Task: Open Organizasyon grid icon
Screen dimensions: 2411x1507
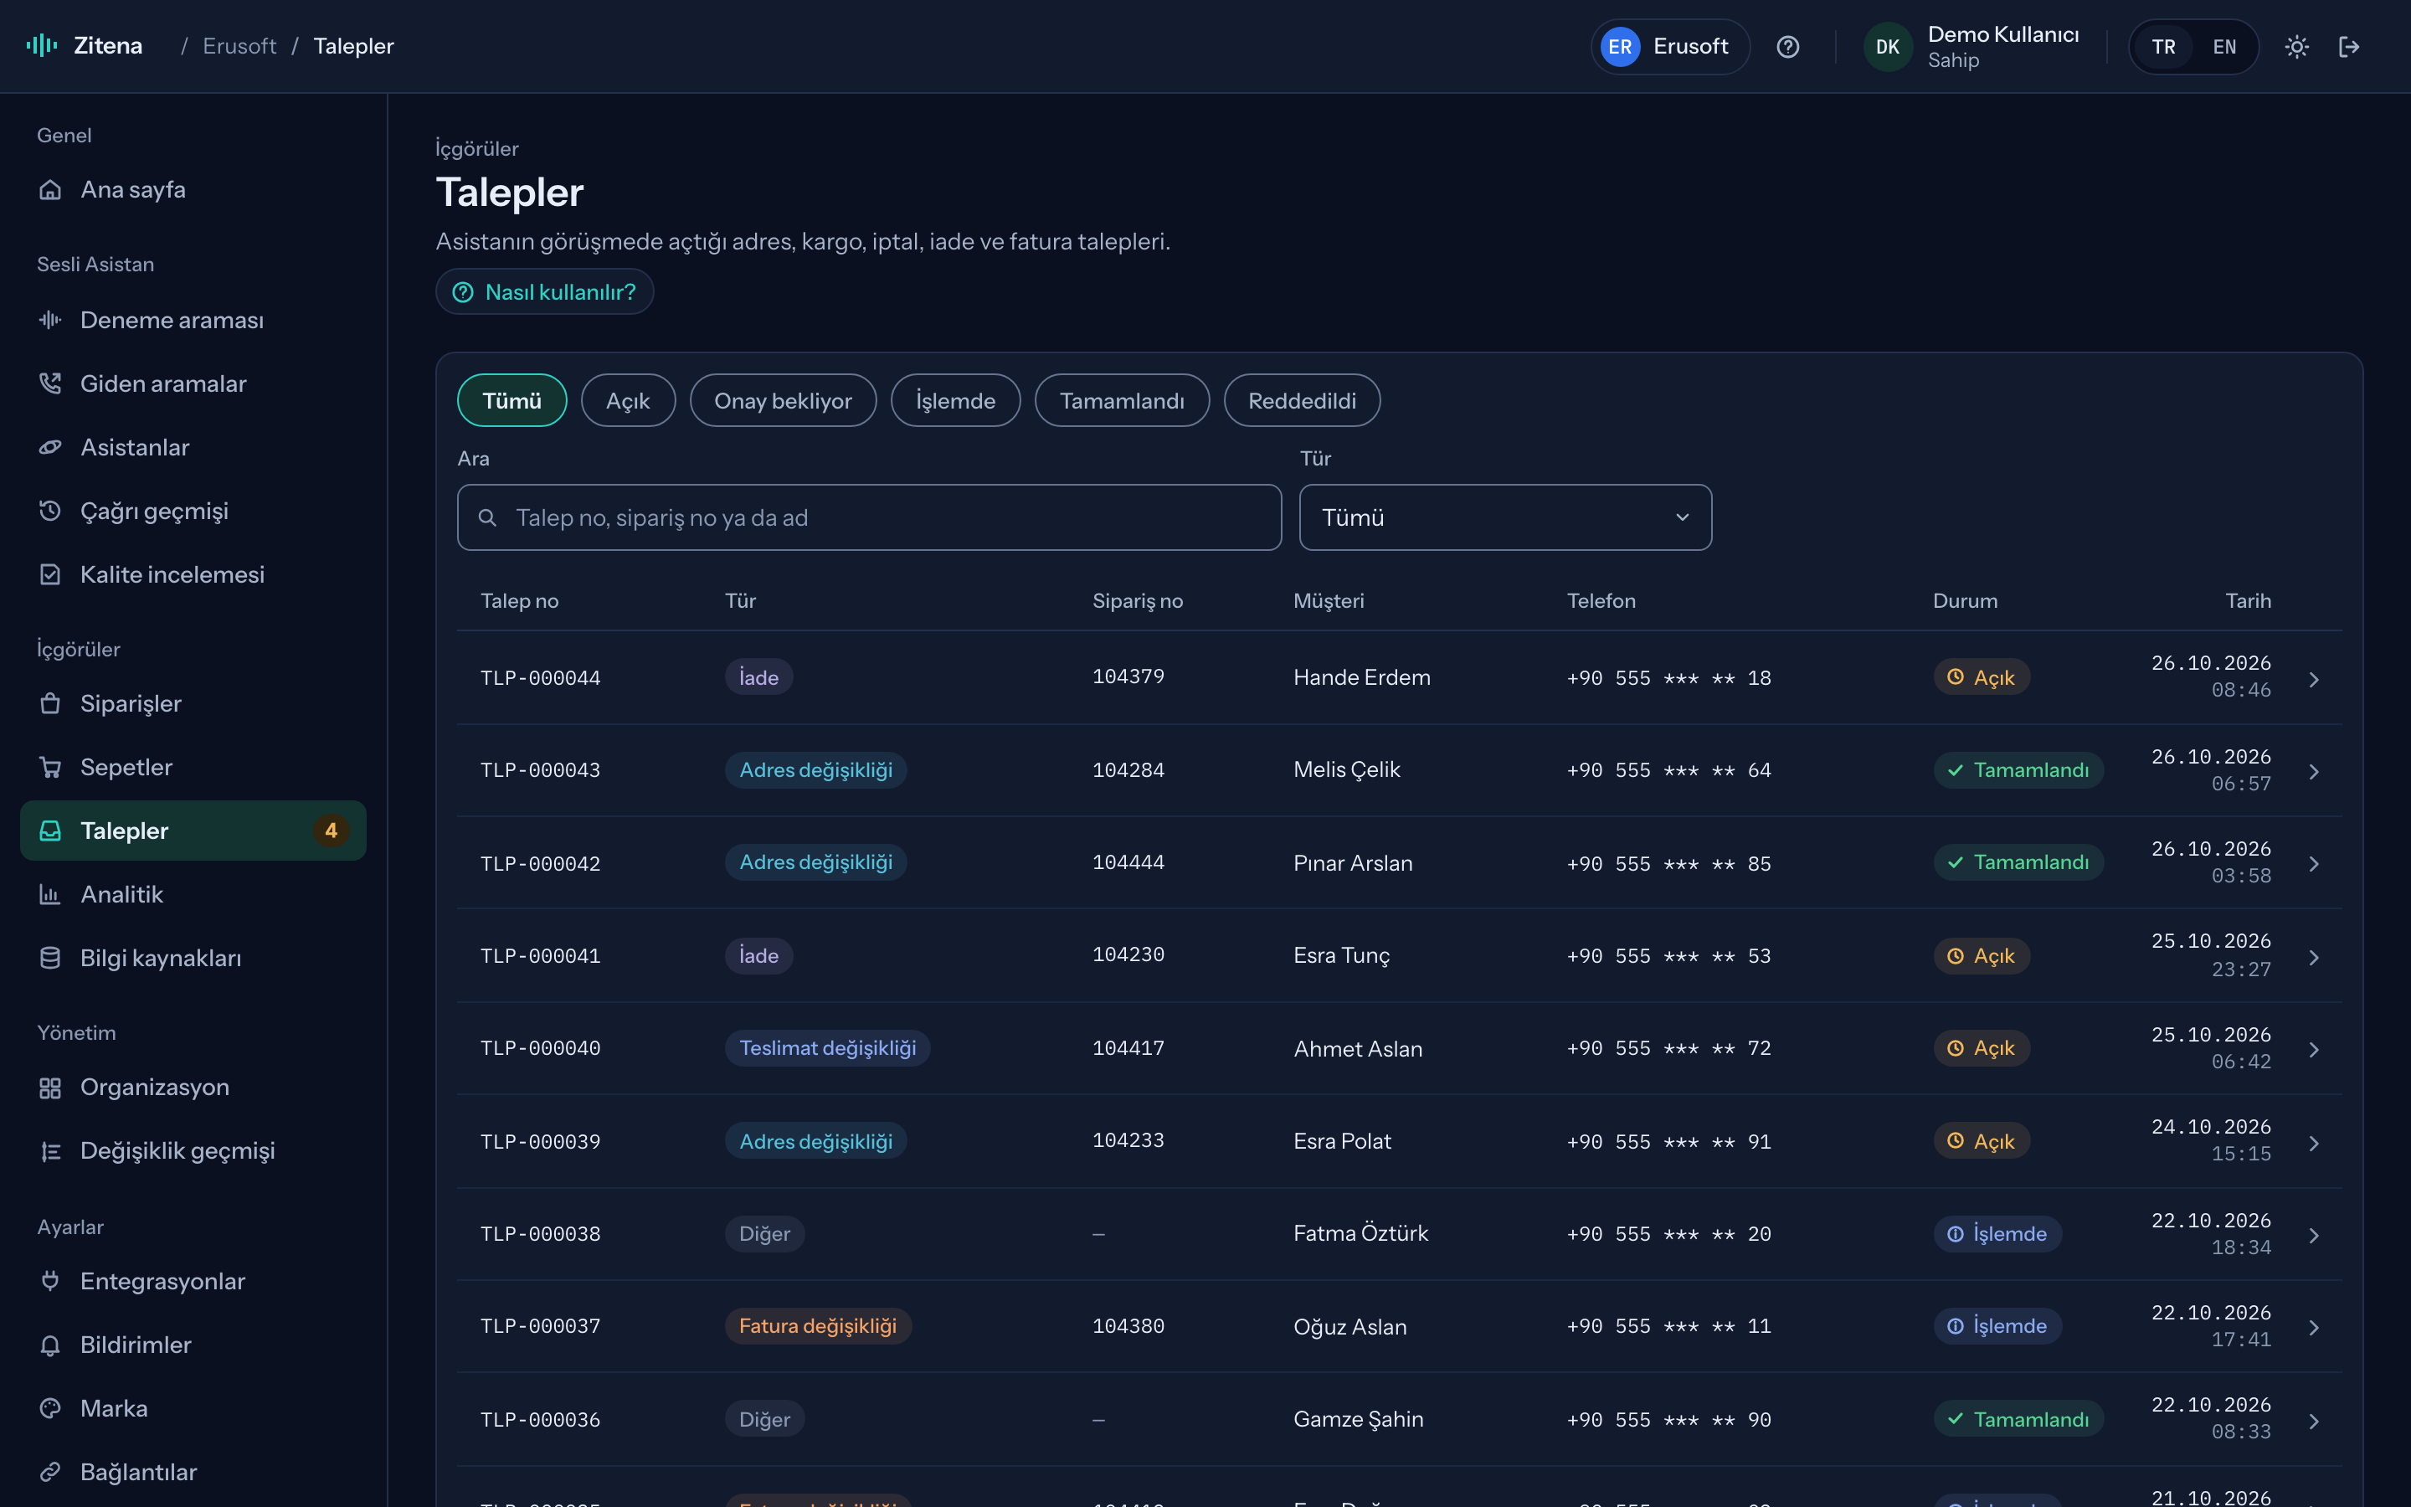Action: (50, 1088)
